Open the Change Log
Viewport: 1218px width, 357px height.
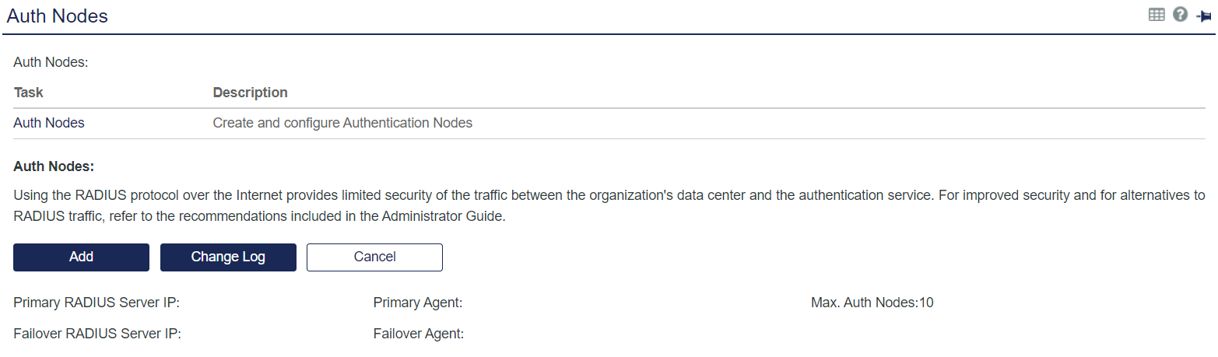tap(228, 257)
